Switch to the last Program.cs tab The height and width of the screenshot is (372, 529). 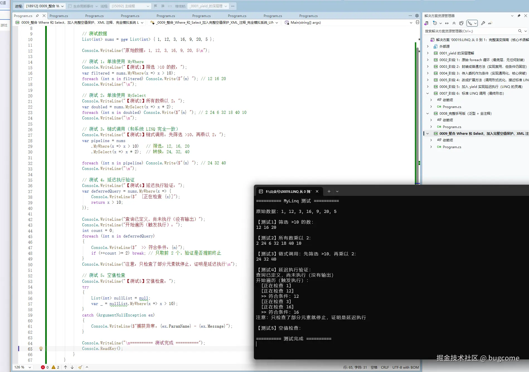(x=309, y=16)
